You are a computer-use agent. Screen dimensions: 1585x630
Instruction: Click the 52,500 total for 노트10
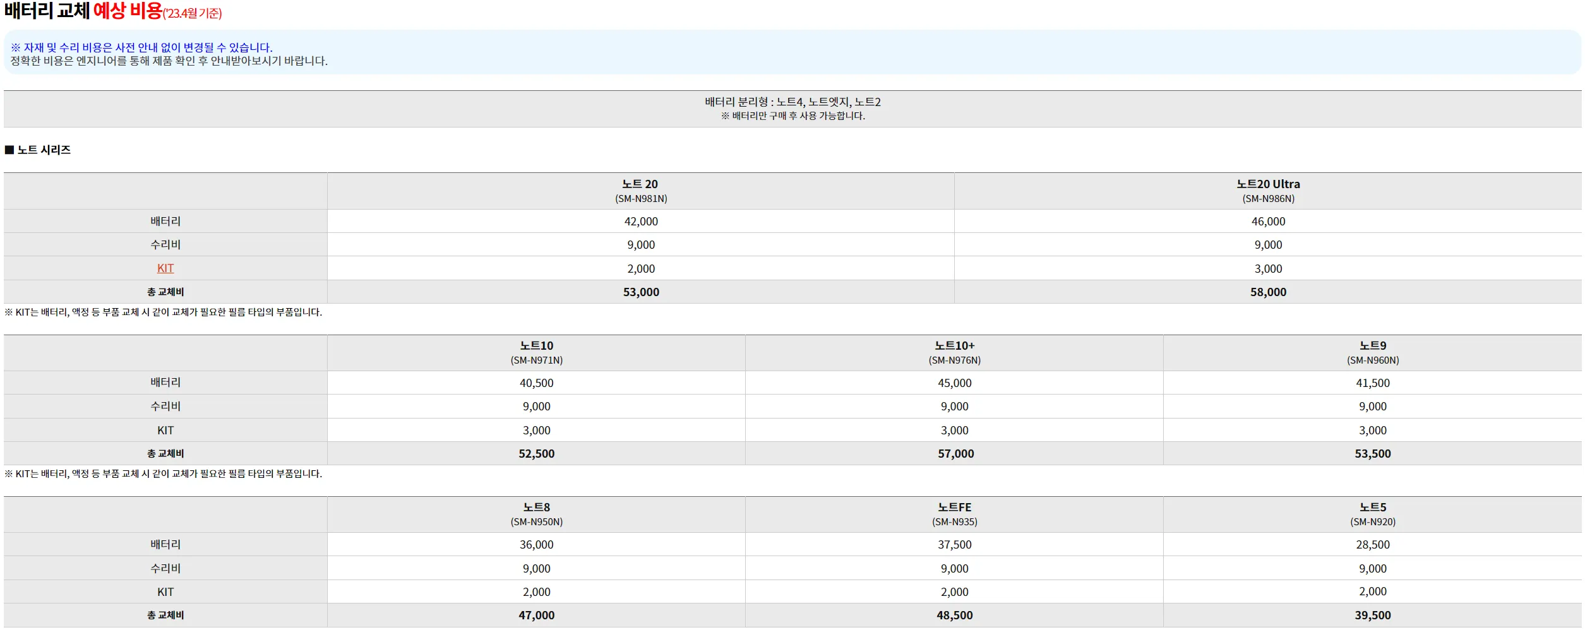(537, 454)
